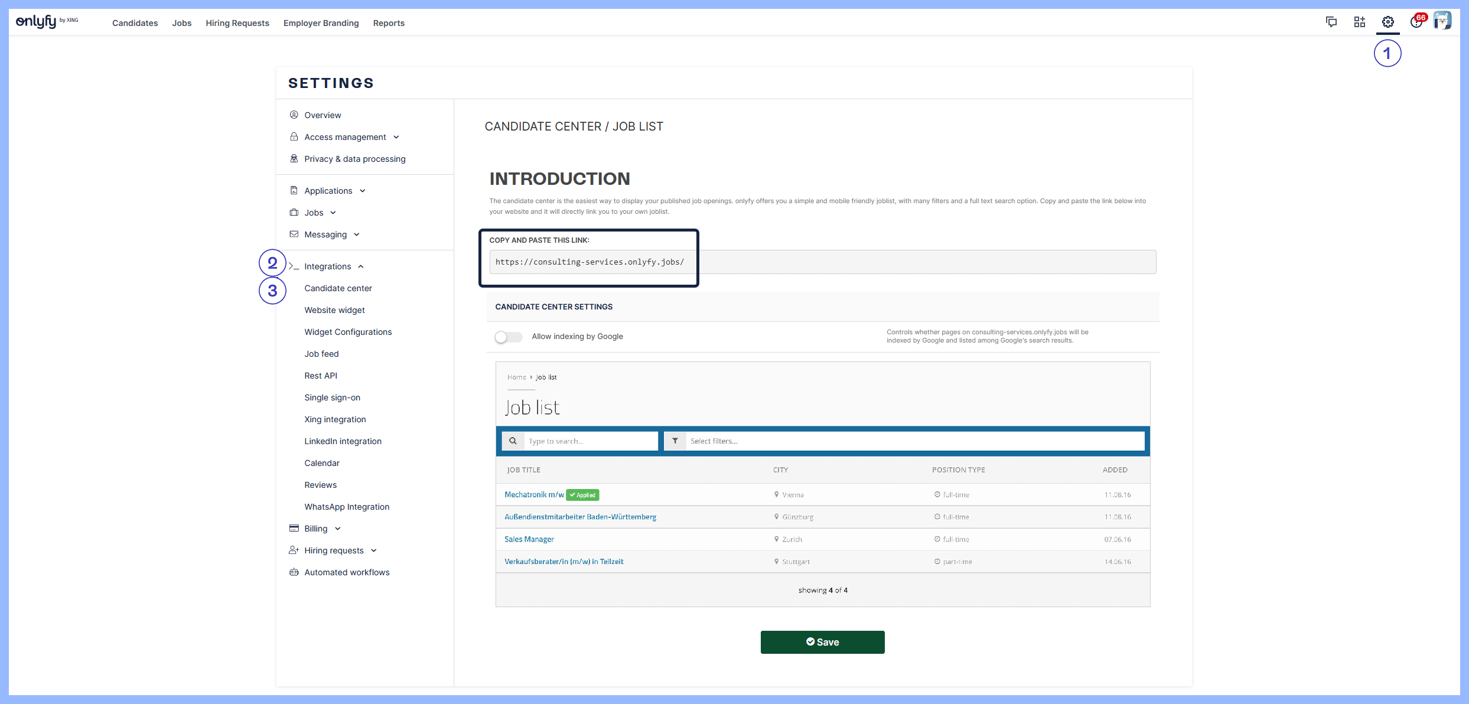This screenshot has width=1469, height=704.
Task: Toggle Allow indexing by Google switch
Action: (x=508, y=337)
